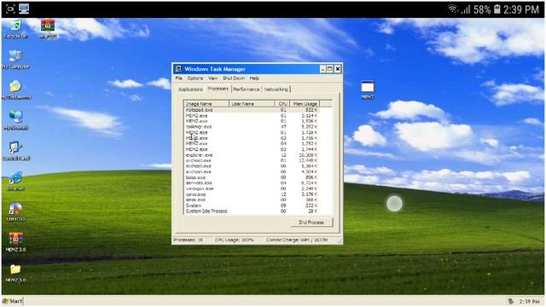
Task: Click the Task Manager title bar icon
Action: (x=178, y=69)
